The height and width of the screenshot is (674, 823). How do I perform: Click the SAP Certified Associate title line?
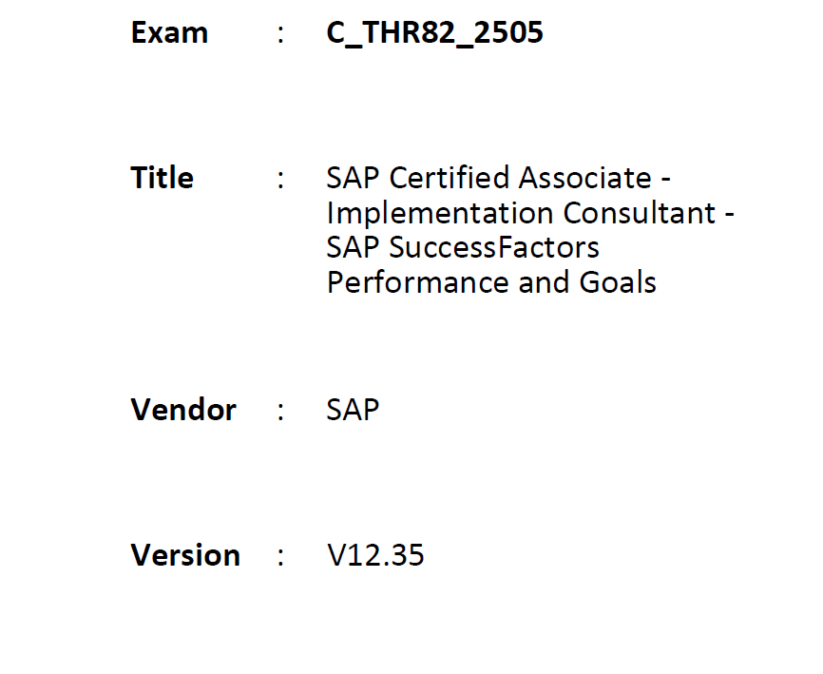[x=499, y=178]
